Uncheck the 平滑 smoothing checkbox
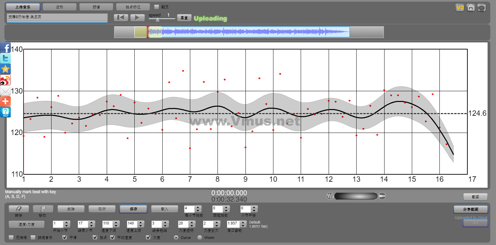Image resolution: width=496 pixels, height=245 pixels. pos(65,238)
